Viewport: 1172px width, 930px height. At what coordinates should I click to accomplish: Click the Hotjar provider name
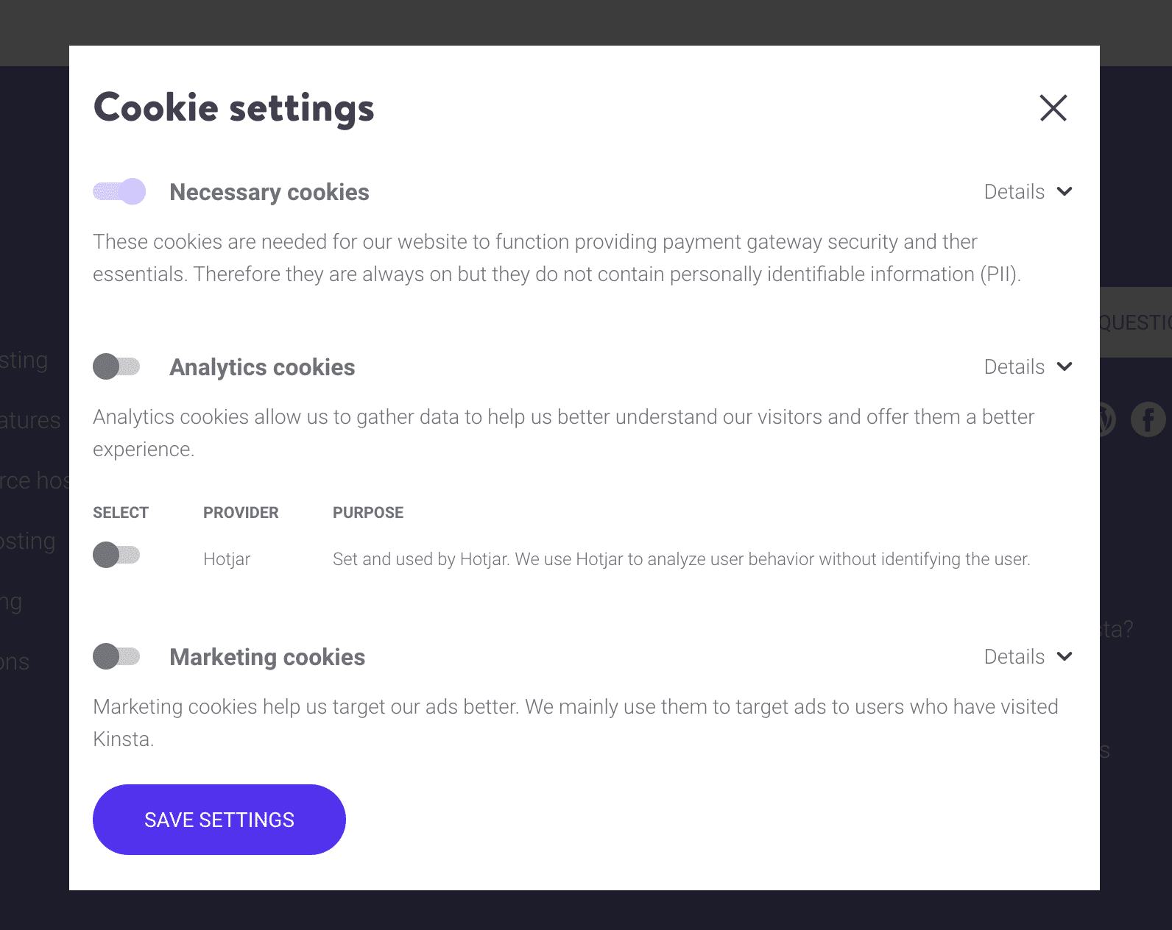pos(227,558)
